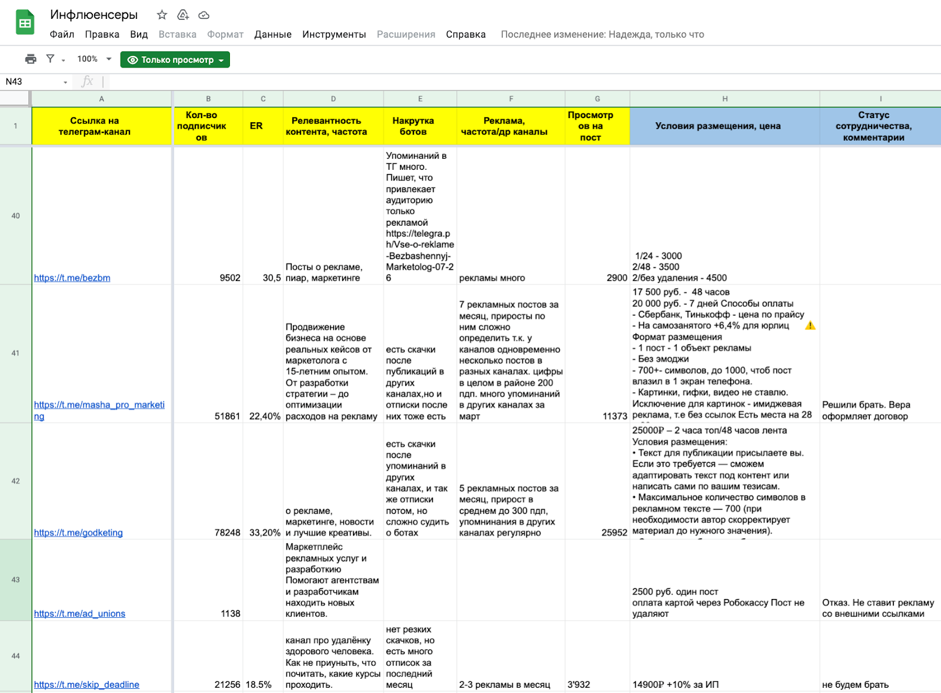Open the Инструменты menu
Image resolution: width=941 pixels, height=693 pixels.
coord(334,34)
